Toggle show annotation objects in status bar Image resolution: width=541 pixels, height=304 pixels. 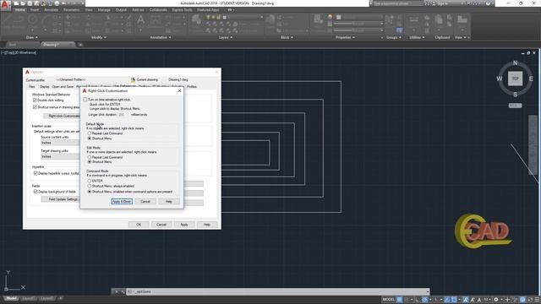466,300
